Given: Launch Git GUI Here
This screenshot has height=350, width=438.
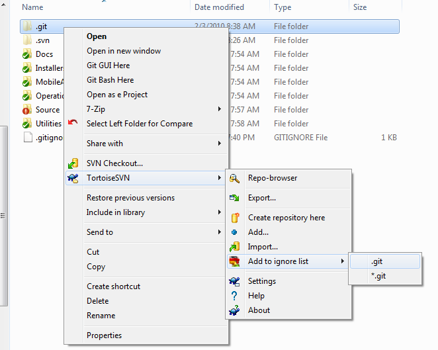Looking at the screenshot, I should pos(146,66).
